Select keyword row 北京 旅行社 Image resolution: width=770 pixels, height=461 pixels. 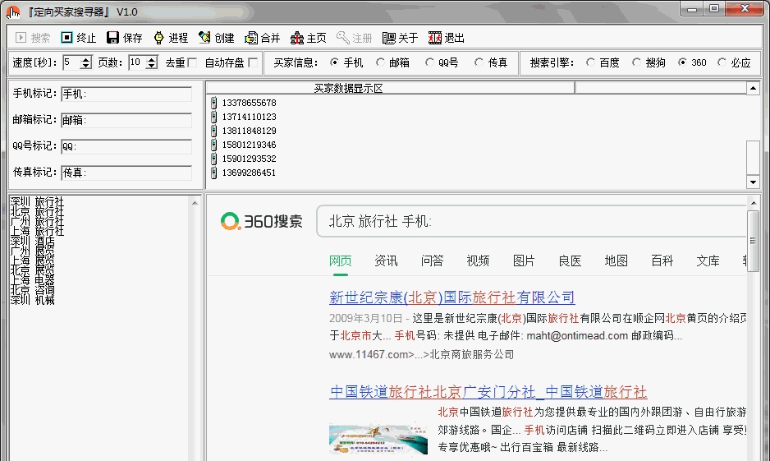[x=37, y=212]
